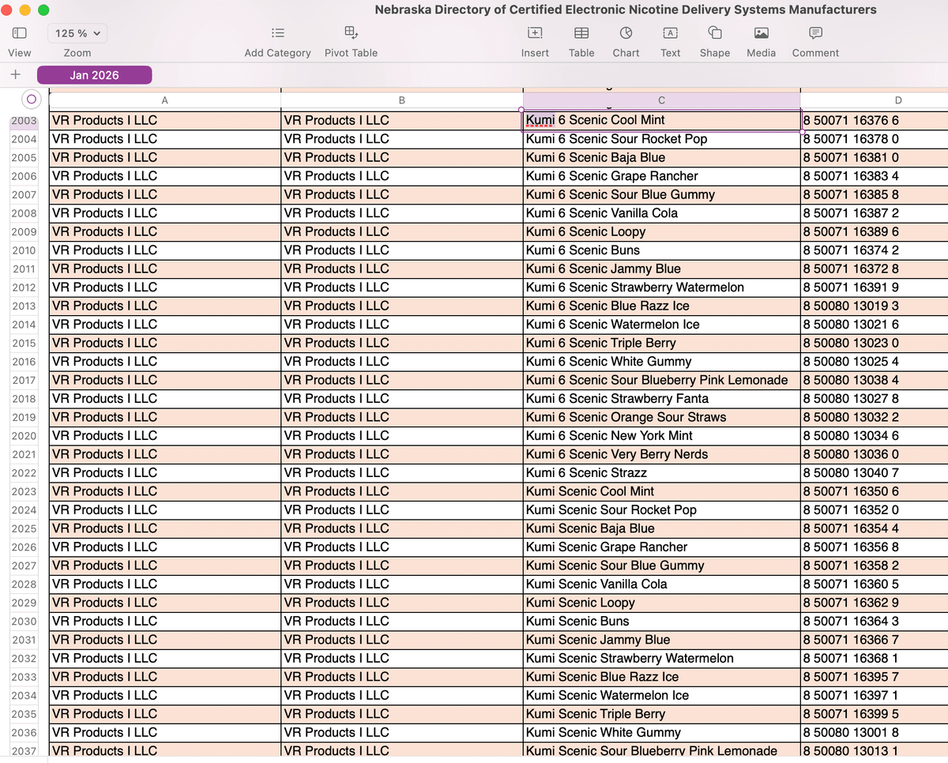Click the green full-screen window button

pos(43,10)
